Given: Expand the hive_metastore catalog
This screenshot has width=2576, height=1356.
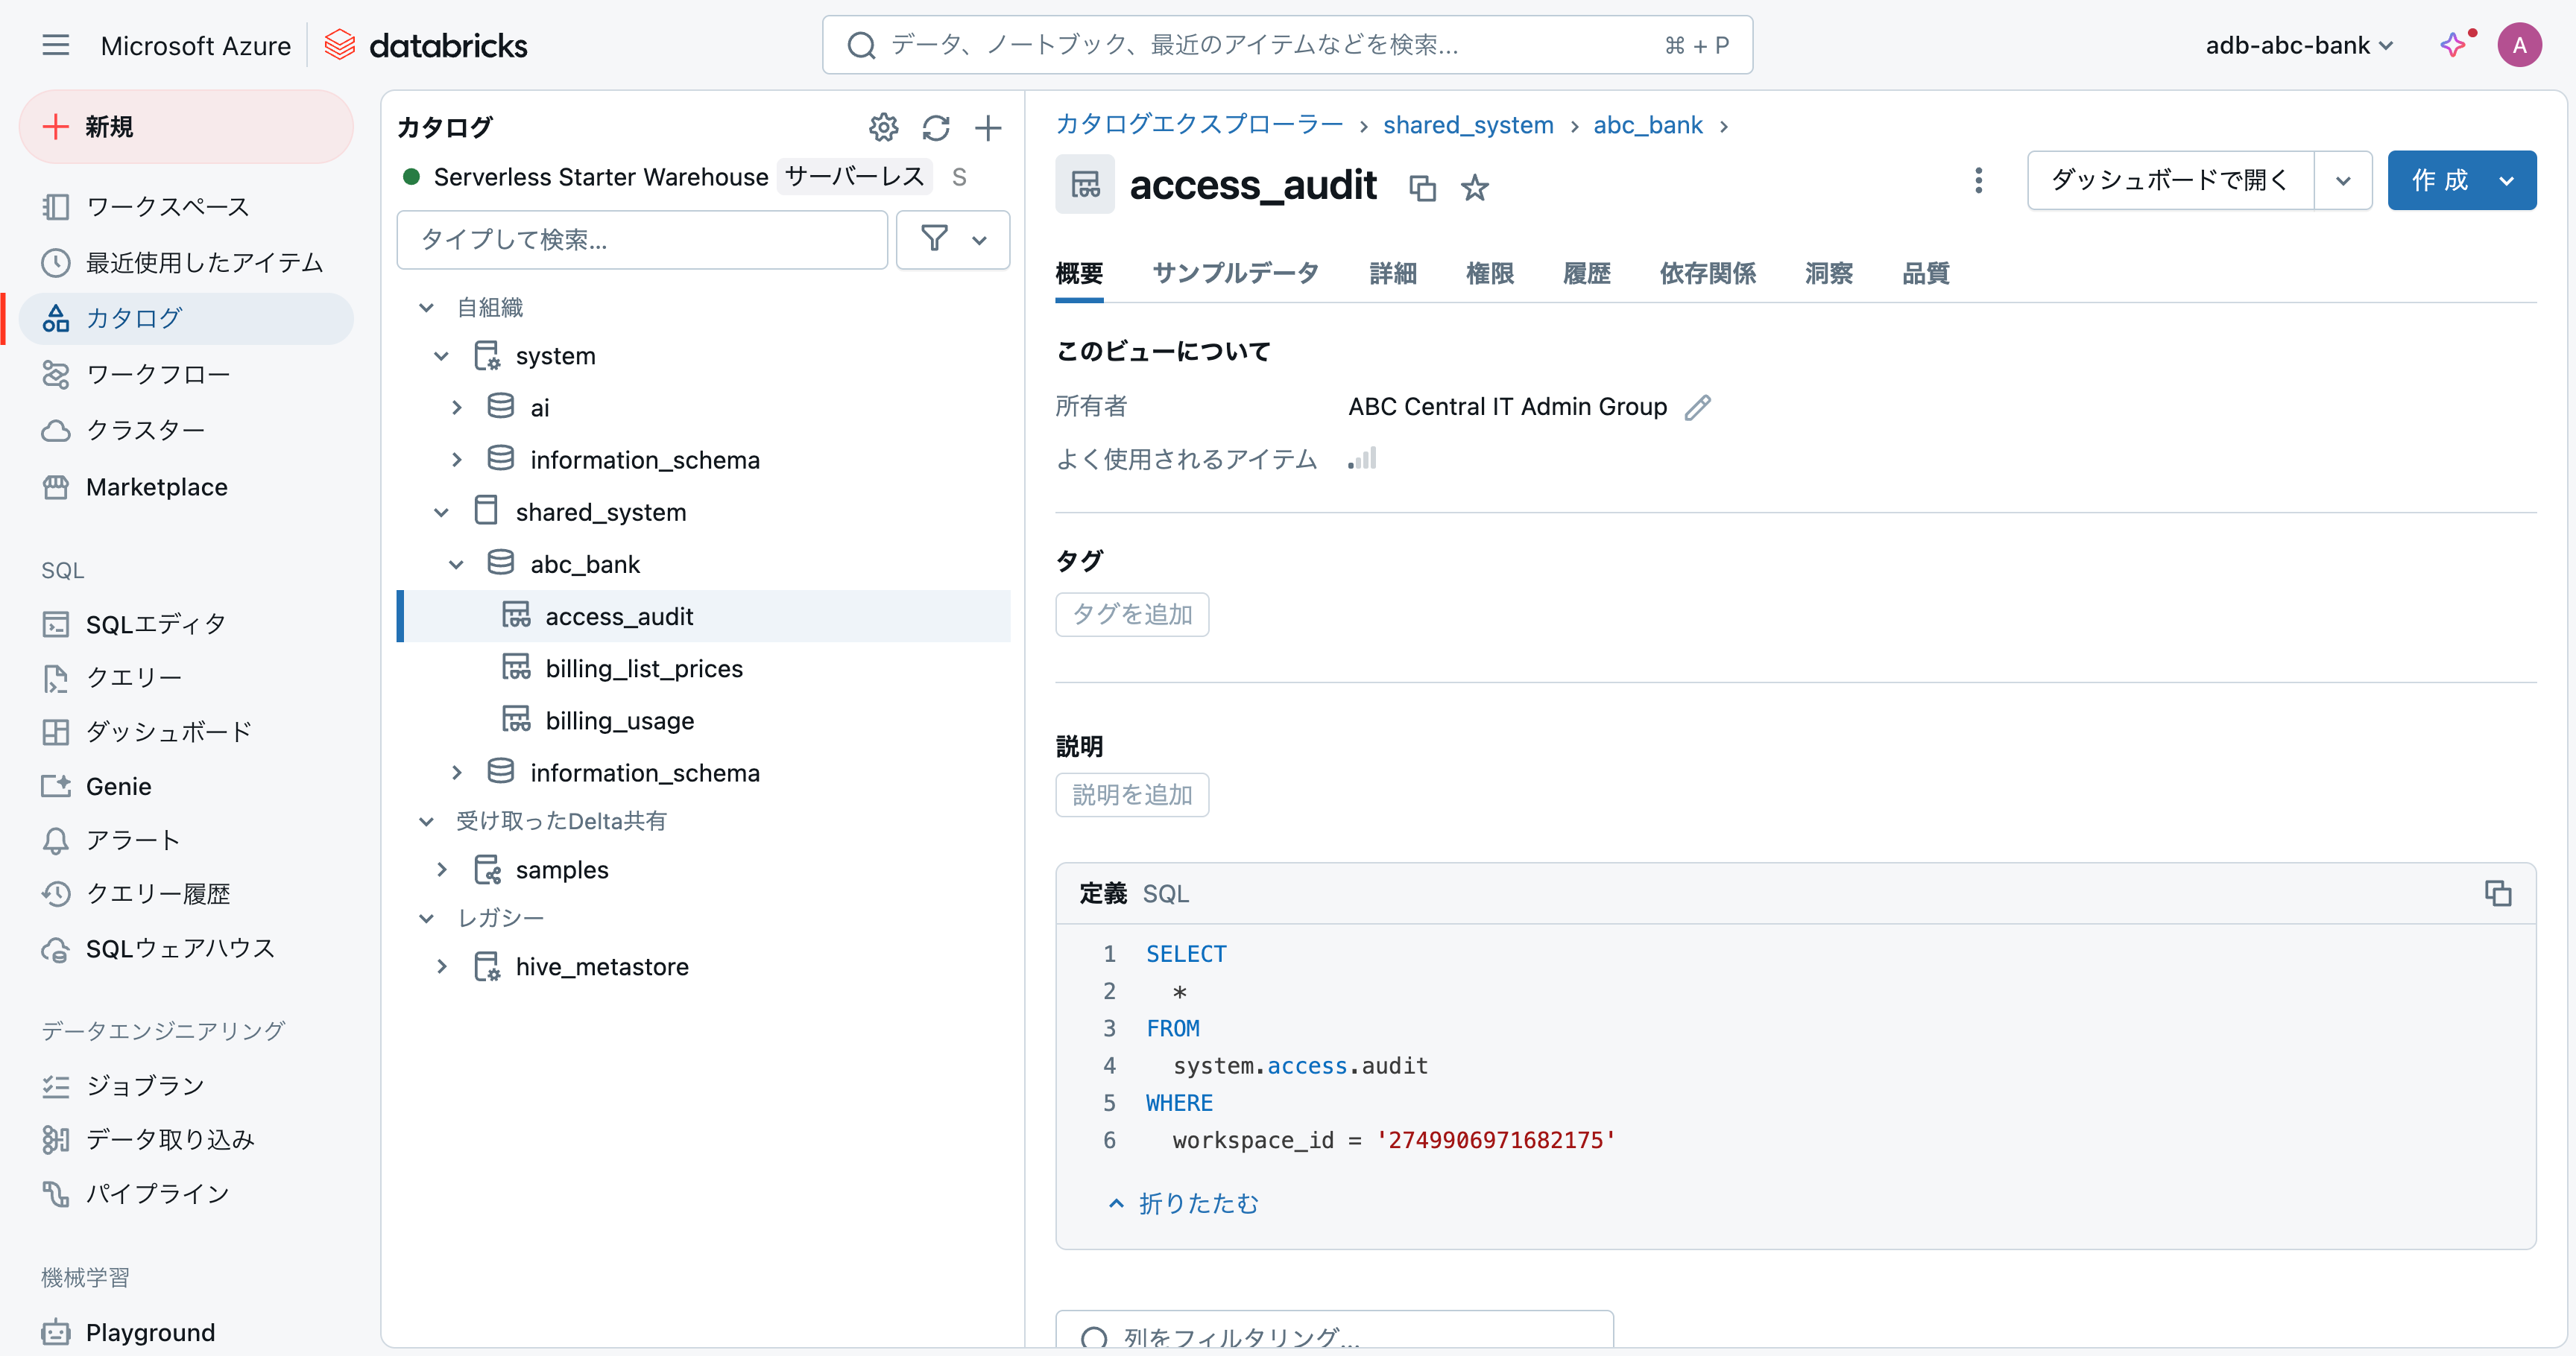Looking at the screenshot, I should coord(441,966).
